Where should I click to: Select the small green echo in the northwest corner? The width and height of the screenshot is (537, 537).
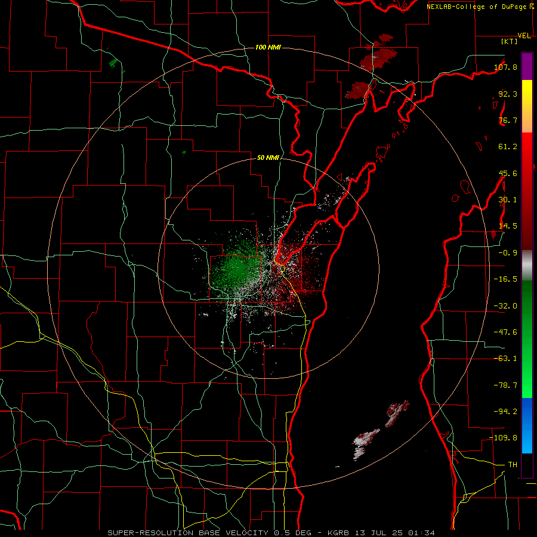[113, 63]
